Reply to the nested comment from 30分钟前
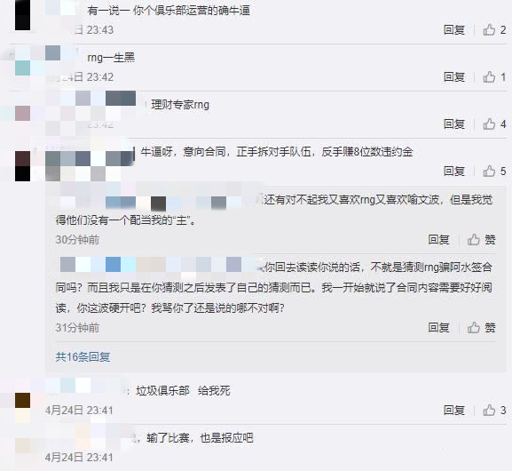The image size is (512, 471). click(438, 240)
